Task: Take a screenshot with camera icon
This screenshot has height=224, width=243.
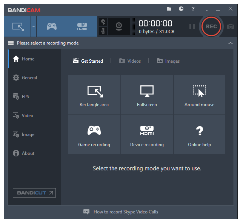Action: pyautogui.click(x=231, y=26)
